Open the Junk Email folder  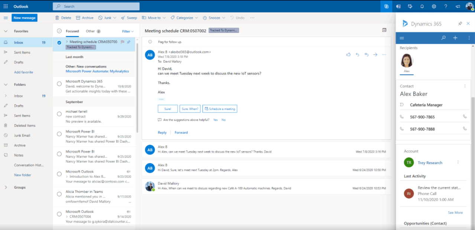pyautogui.click(x=23, y=136)
